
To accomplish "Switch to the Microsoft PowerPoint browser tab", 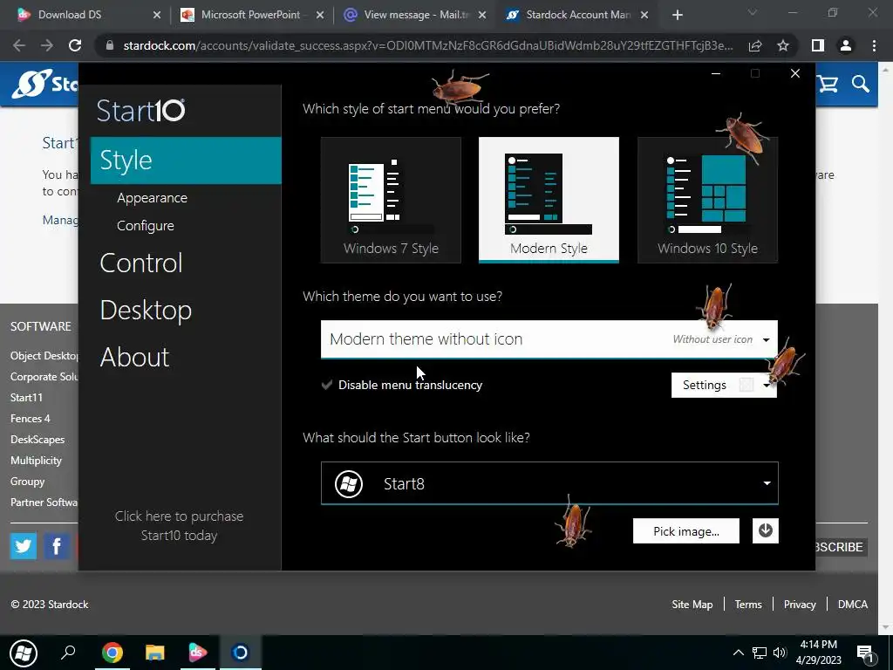I will pyautogui.click(x=250, y=15).
